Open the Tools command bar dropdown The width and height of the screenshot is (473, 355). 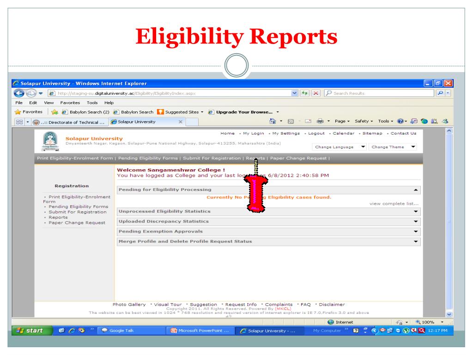(386, 121)
